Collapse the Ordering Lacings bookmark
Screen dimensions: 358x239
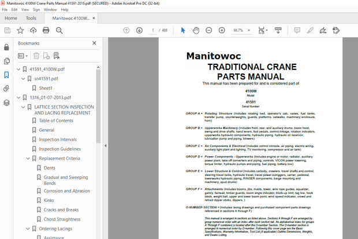[28, 229]
